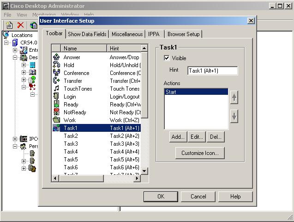Image resolution: width=294 pixels, height=222 pixels.
Task: Click the Add... action button
Action: pos(178,137)
